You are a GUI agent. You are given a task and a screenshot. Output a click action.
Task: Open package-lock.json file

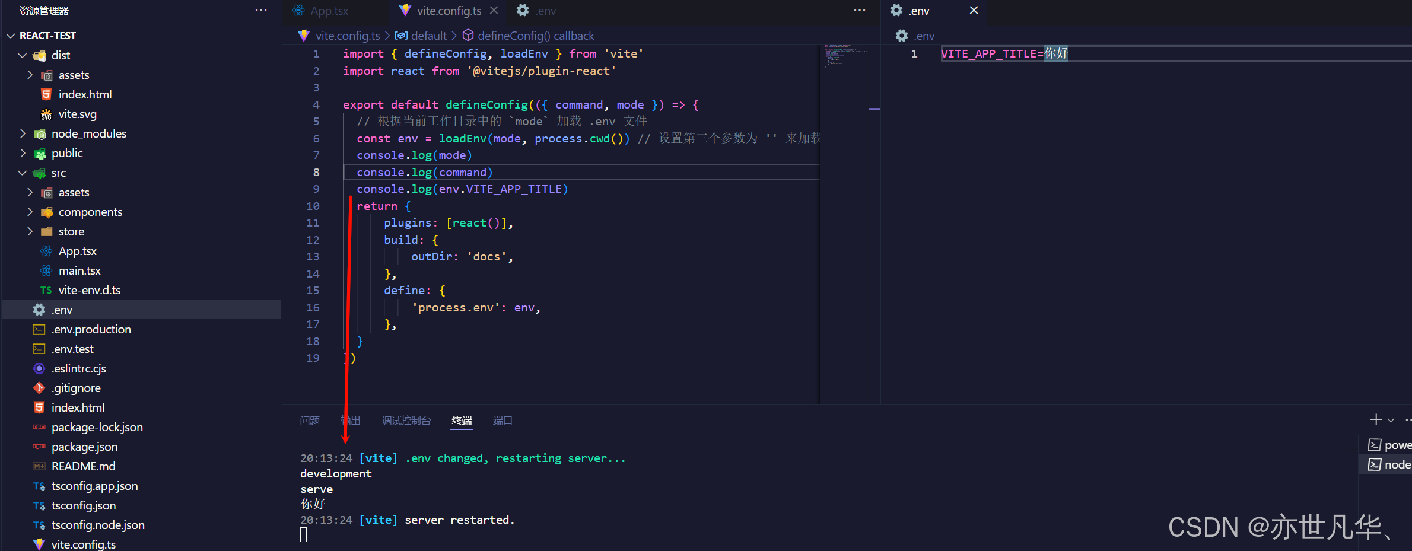(97, 427)
